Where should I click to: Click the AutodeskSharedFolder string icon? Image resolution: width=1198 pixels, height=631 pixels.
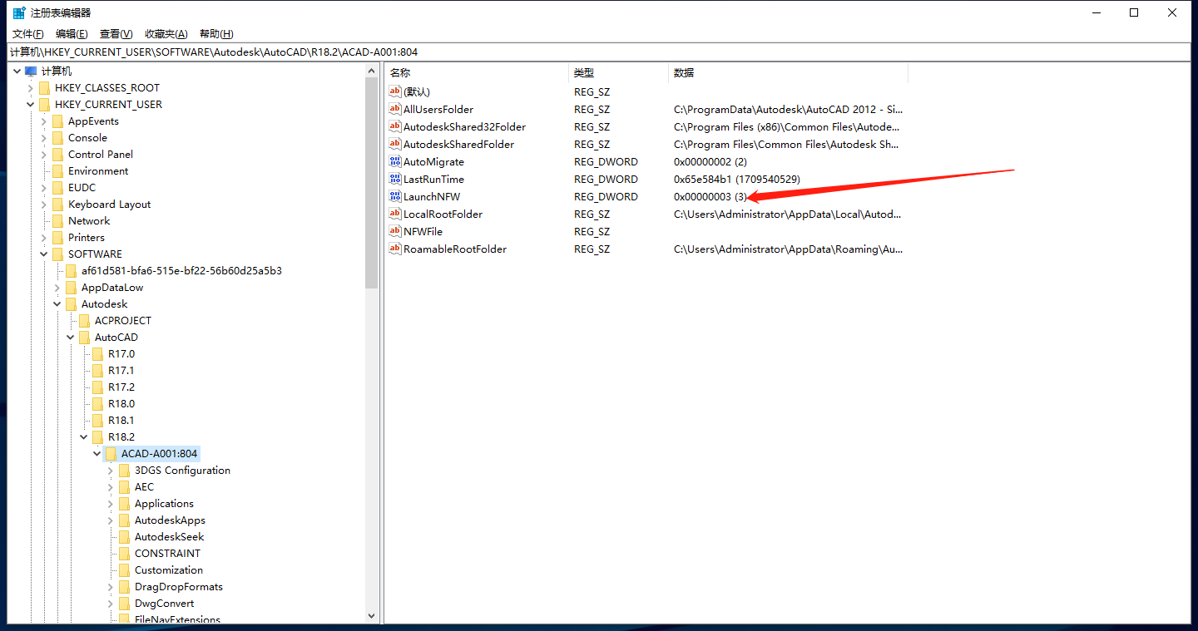[x=395, y=145]
